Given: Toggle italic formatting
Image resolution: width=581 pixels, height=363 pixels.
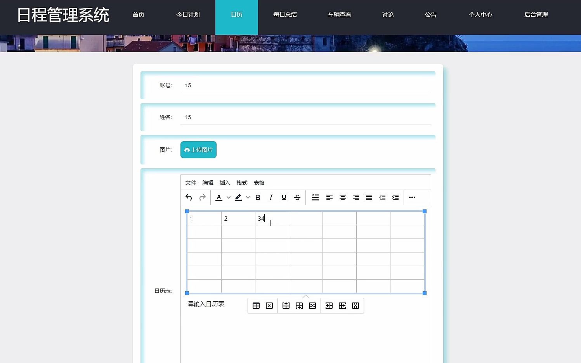Looking at the screenshot, I should pyautogui.click(x=271, y=197).
